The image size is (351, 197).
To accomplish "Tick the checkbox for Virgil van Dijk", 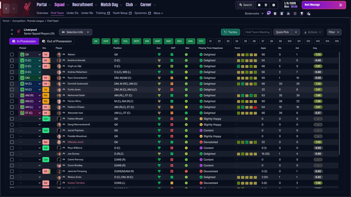I will [x=12, y=66].
